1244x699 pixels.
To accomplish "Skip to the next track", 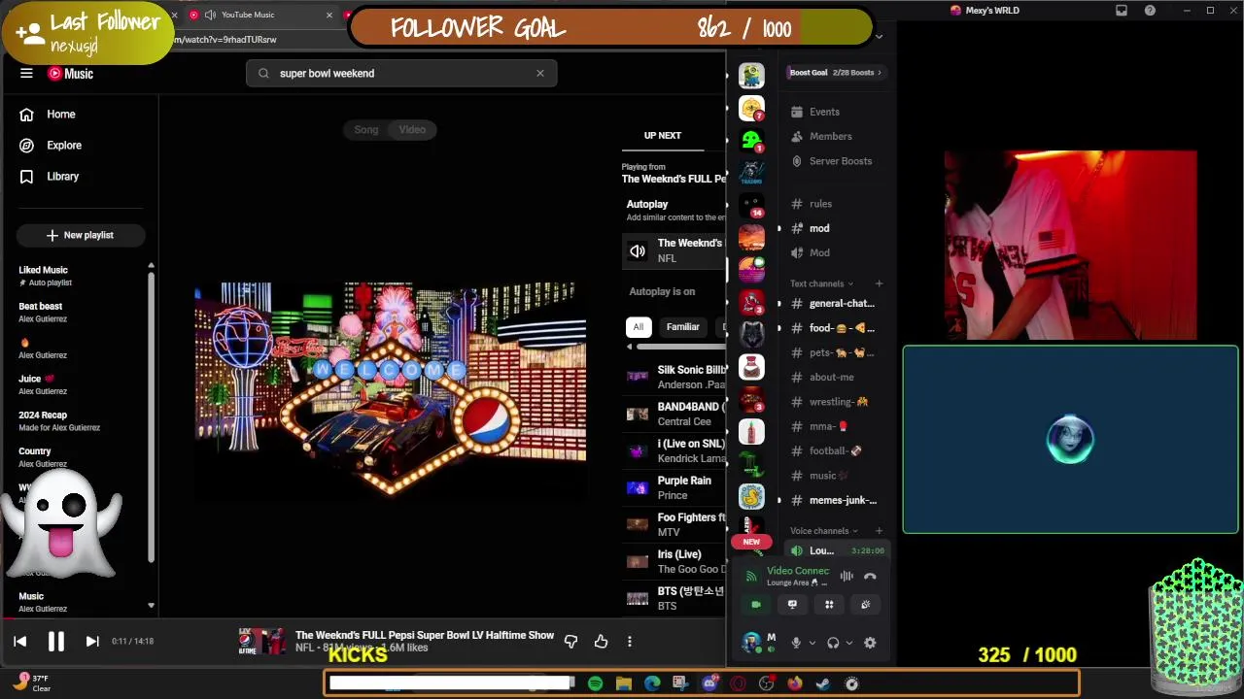I will coord(92,641).
